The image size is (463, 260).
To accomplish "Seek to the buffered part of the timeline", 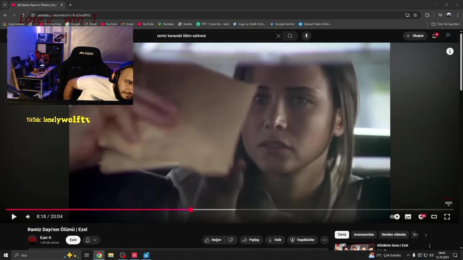I will (x=214, y=209).
